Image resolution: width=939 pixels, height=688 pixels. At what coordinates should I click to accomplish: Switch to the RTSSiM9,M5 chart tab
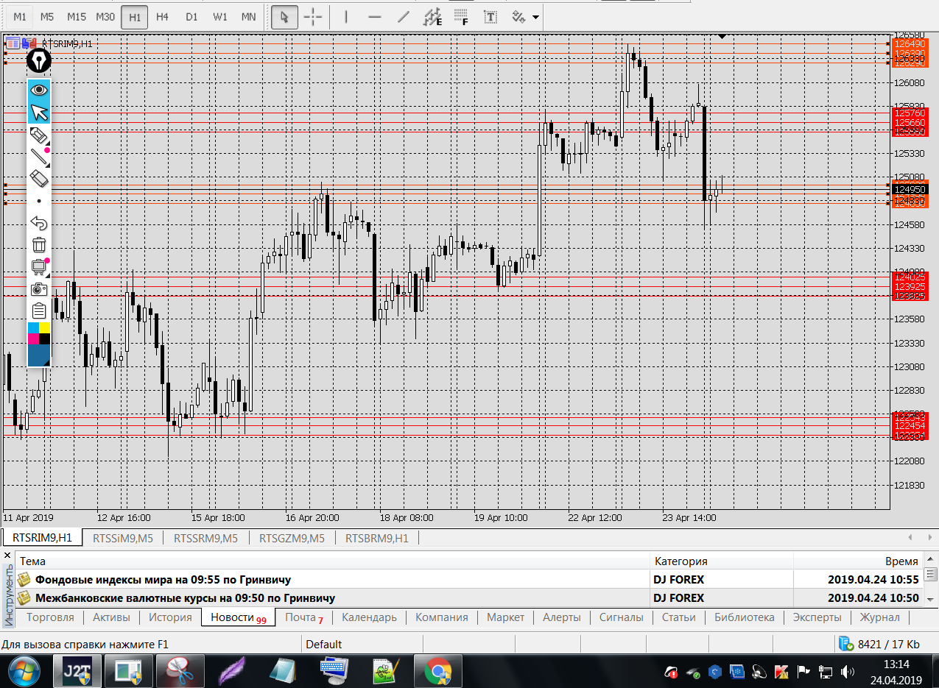(123, 538)
